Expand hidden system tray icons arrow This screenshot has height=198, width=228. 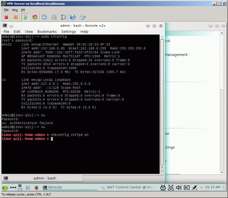(202, 188)
